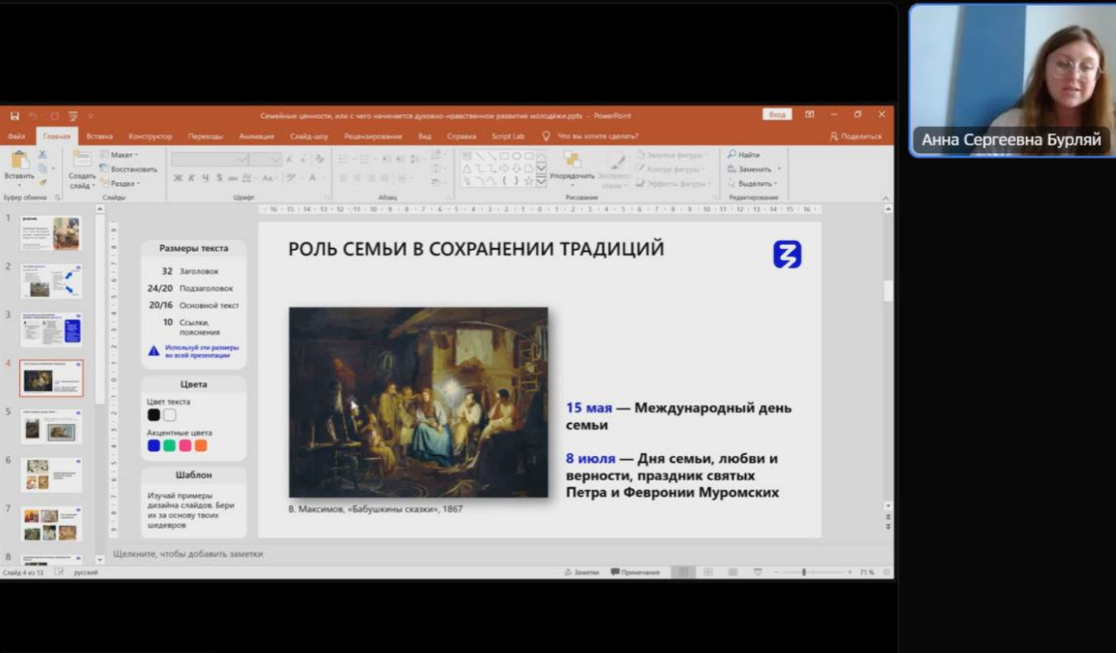This screenshot has height=653, width=1116.
Task: Apply Italic (К) formatting
Action: (191, 178)
